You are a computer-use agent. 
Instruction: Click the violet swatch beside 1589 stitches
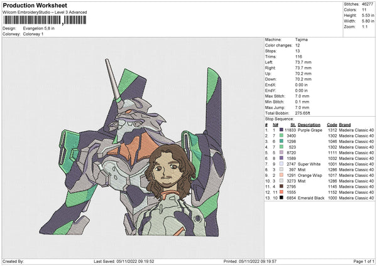click(281, 158)
